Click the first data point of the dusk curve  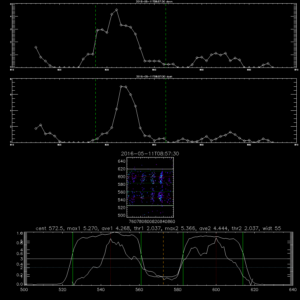point(36,129)
